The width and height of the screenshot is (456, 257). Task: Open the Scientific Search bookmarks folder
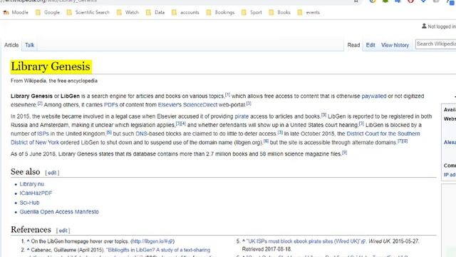coord(88,13)
